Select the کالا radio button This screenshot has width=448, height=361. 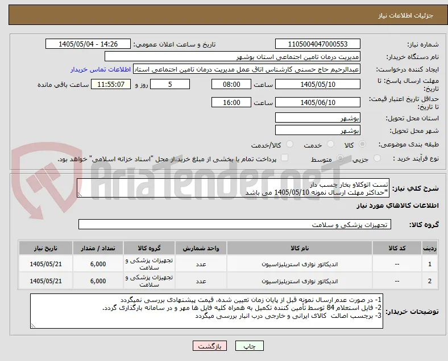[x=362, y=144]
